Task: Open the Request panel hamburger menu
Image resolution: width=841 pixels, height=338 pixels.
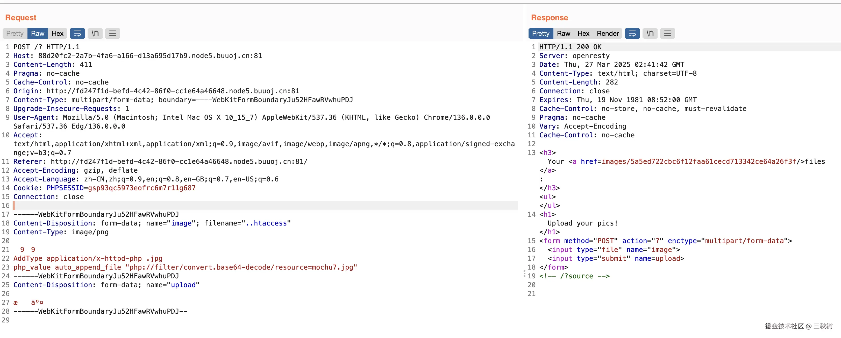Action: [113, 33]
